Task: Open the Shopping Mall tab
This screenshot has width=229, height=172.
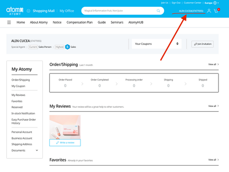Action: click(x=44, y=11)
